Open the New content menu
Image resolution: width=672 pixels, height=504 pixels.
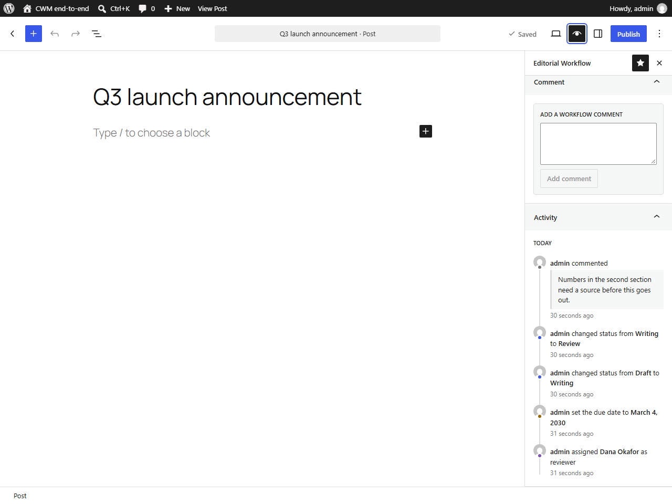tap(177, 8)
